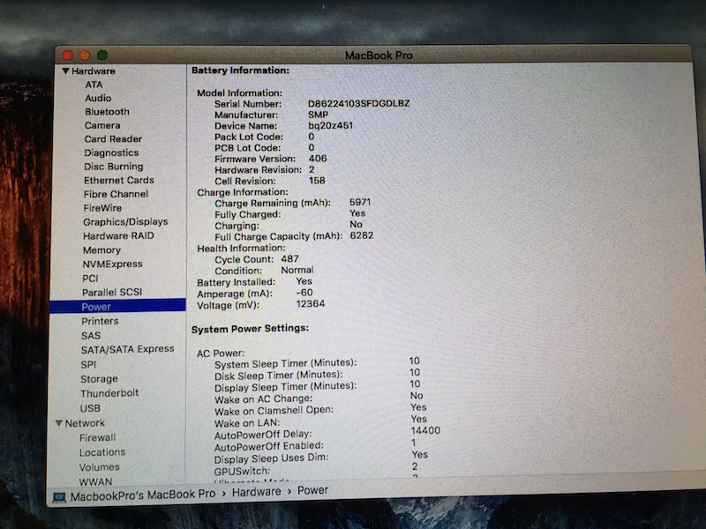Open the Bluetooth hardware entry
The width and height of the screenshot is (706, 529).
[107, 112]
